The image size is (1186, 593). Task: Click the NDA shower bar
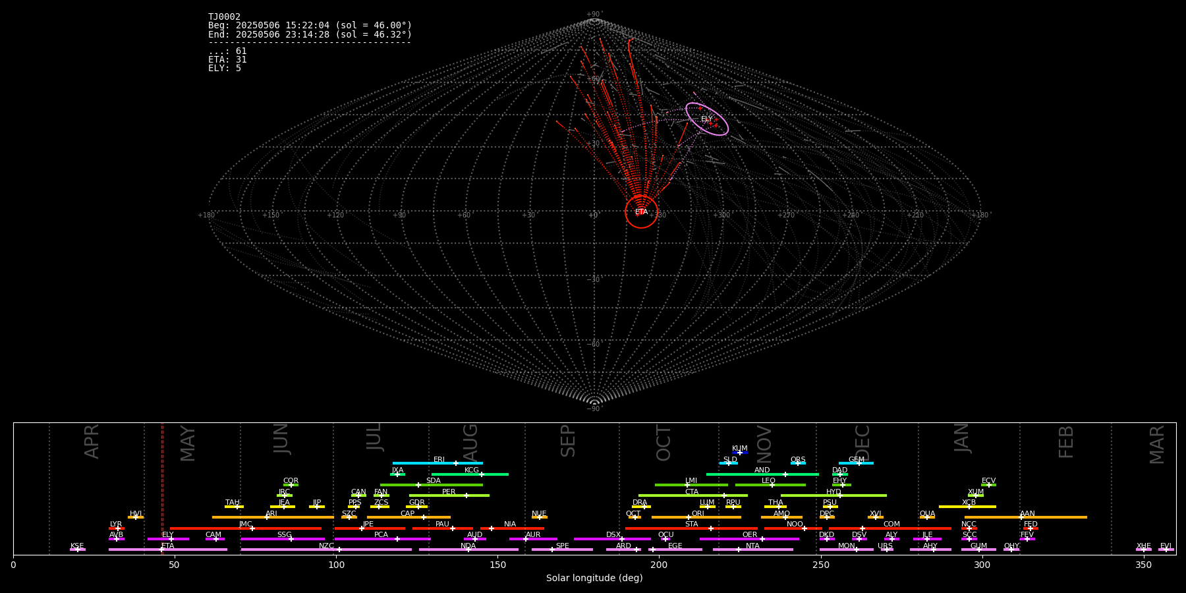point(468,550)
